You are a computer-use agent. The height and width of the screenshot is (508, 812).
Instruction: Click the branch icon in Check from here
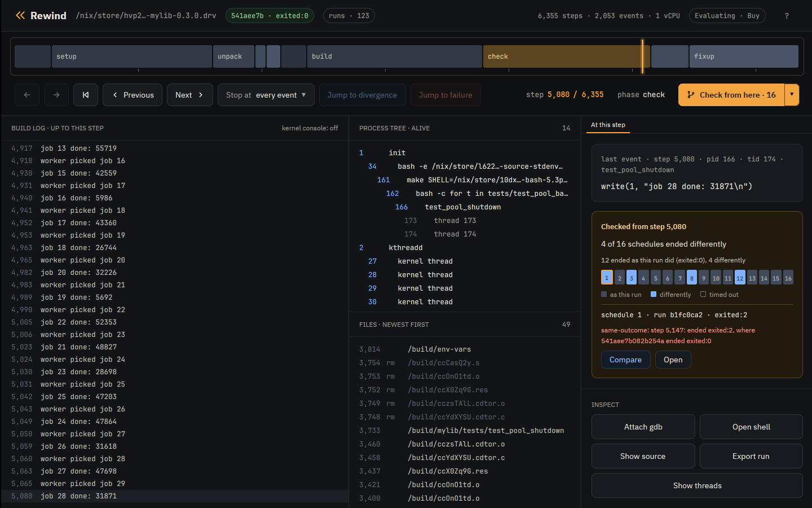click(x=691, y=95)
